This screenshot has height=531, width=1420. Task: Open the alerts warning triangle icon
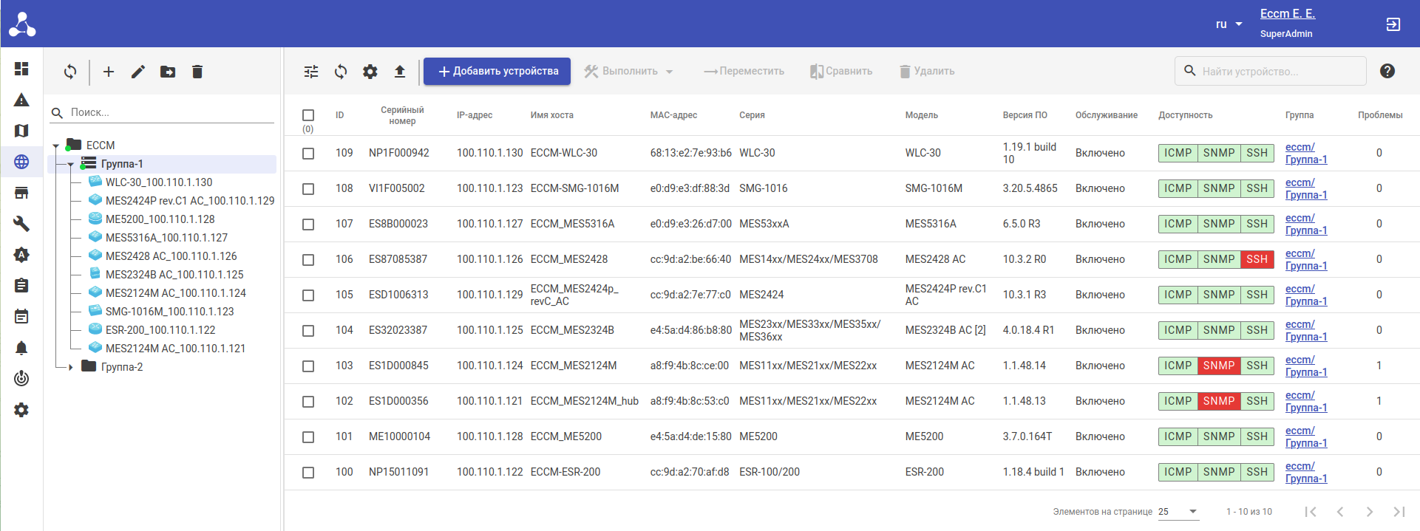pyautogui.click(x=21, y=100)
